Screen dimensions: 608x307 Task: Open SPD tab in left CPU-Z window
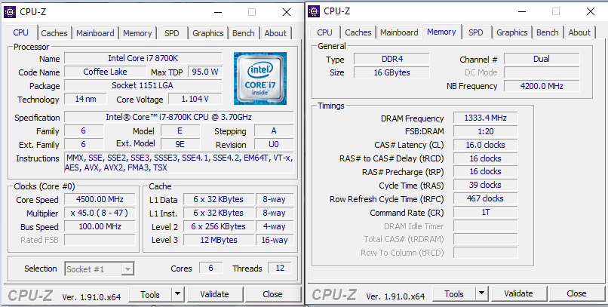tap(172, 33)
